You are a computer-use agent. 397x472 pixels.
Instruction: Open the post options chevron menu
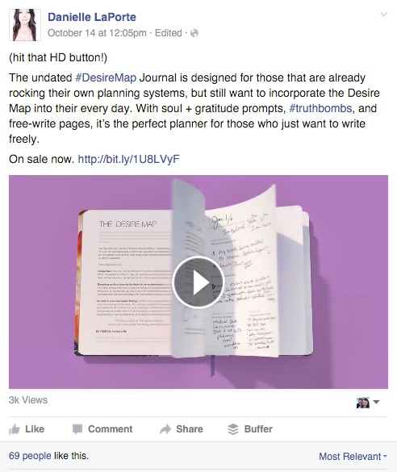pyautogui.click(x=383, y=15)
